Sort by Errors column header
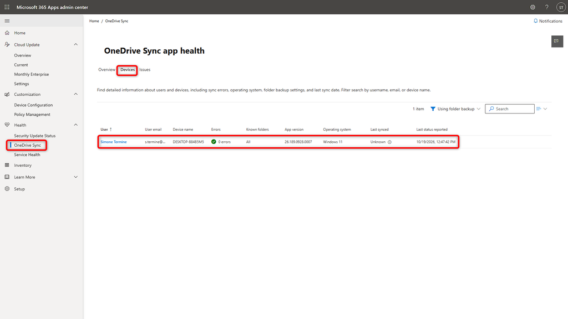This screenshot has height=319, width=568. 216,130
